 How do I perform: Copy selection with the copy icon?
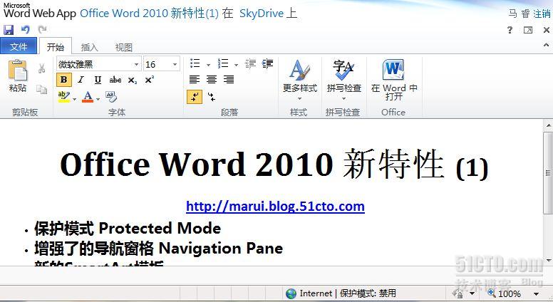tap(41, 89)
